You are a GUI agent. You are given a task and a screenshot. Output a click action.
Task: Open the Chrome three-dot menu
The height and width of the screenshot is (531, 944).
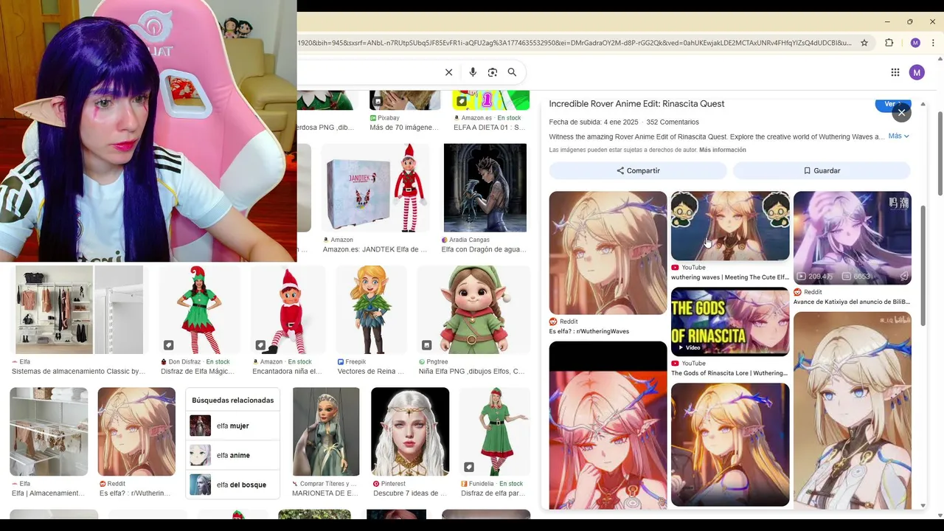[933, 43]
